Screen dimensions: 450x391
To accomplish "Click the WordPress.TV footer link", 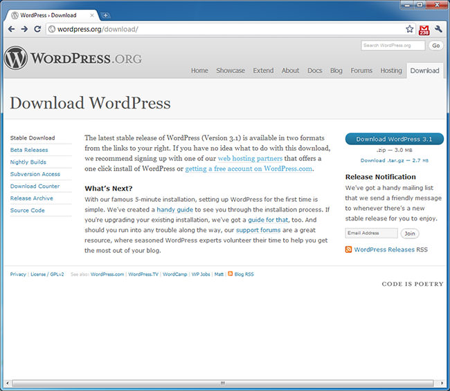I will point(143,274).
